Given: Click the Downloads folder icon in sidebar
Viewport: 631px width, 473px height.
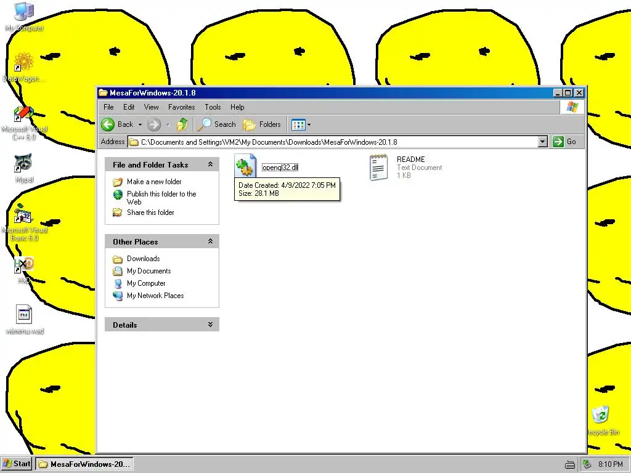Looking at the screenshot, I should coord(118,259).
